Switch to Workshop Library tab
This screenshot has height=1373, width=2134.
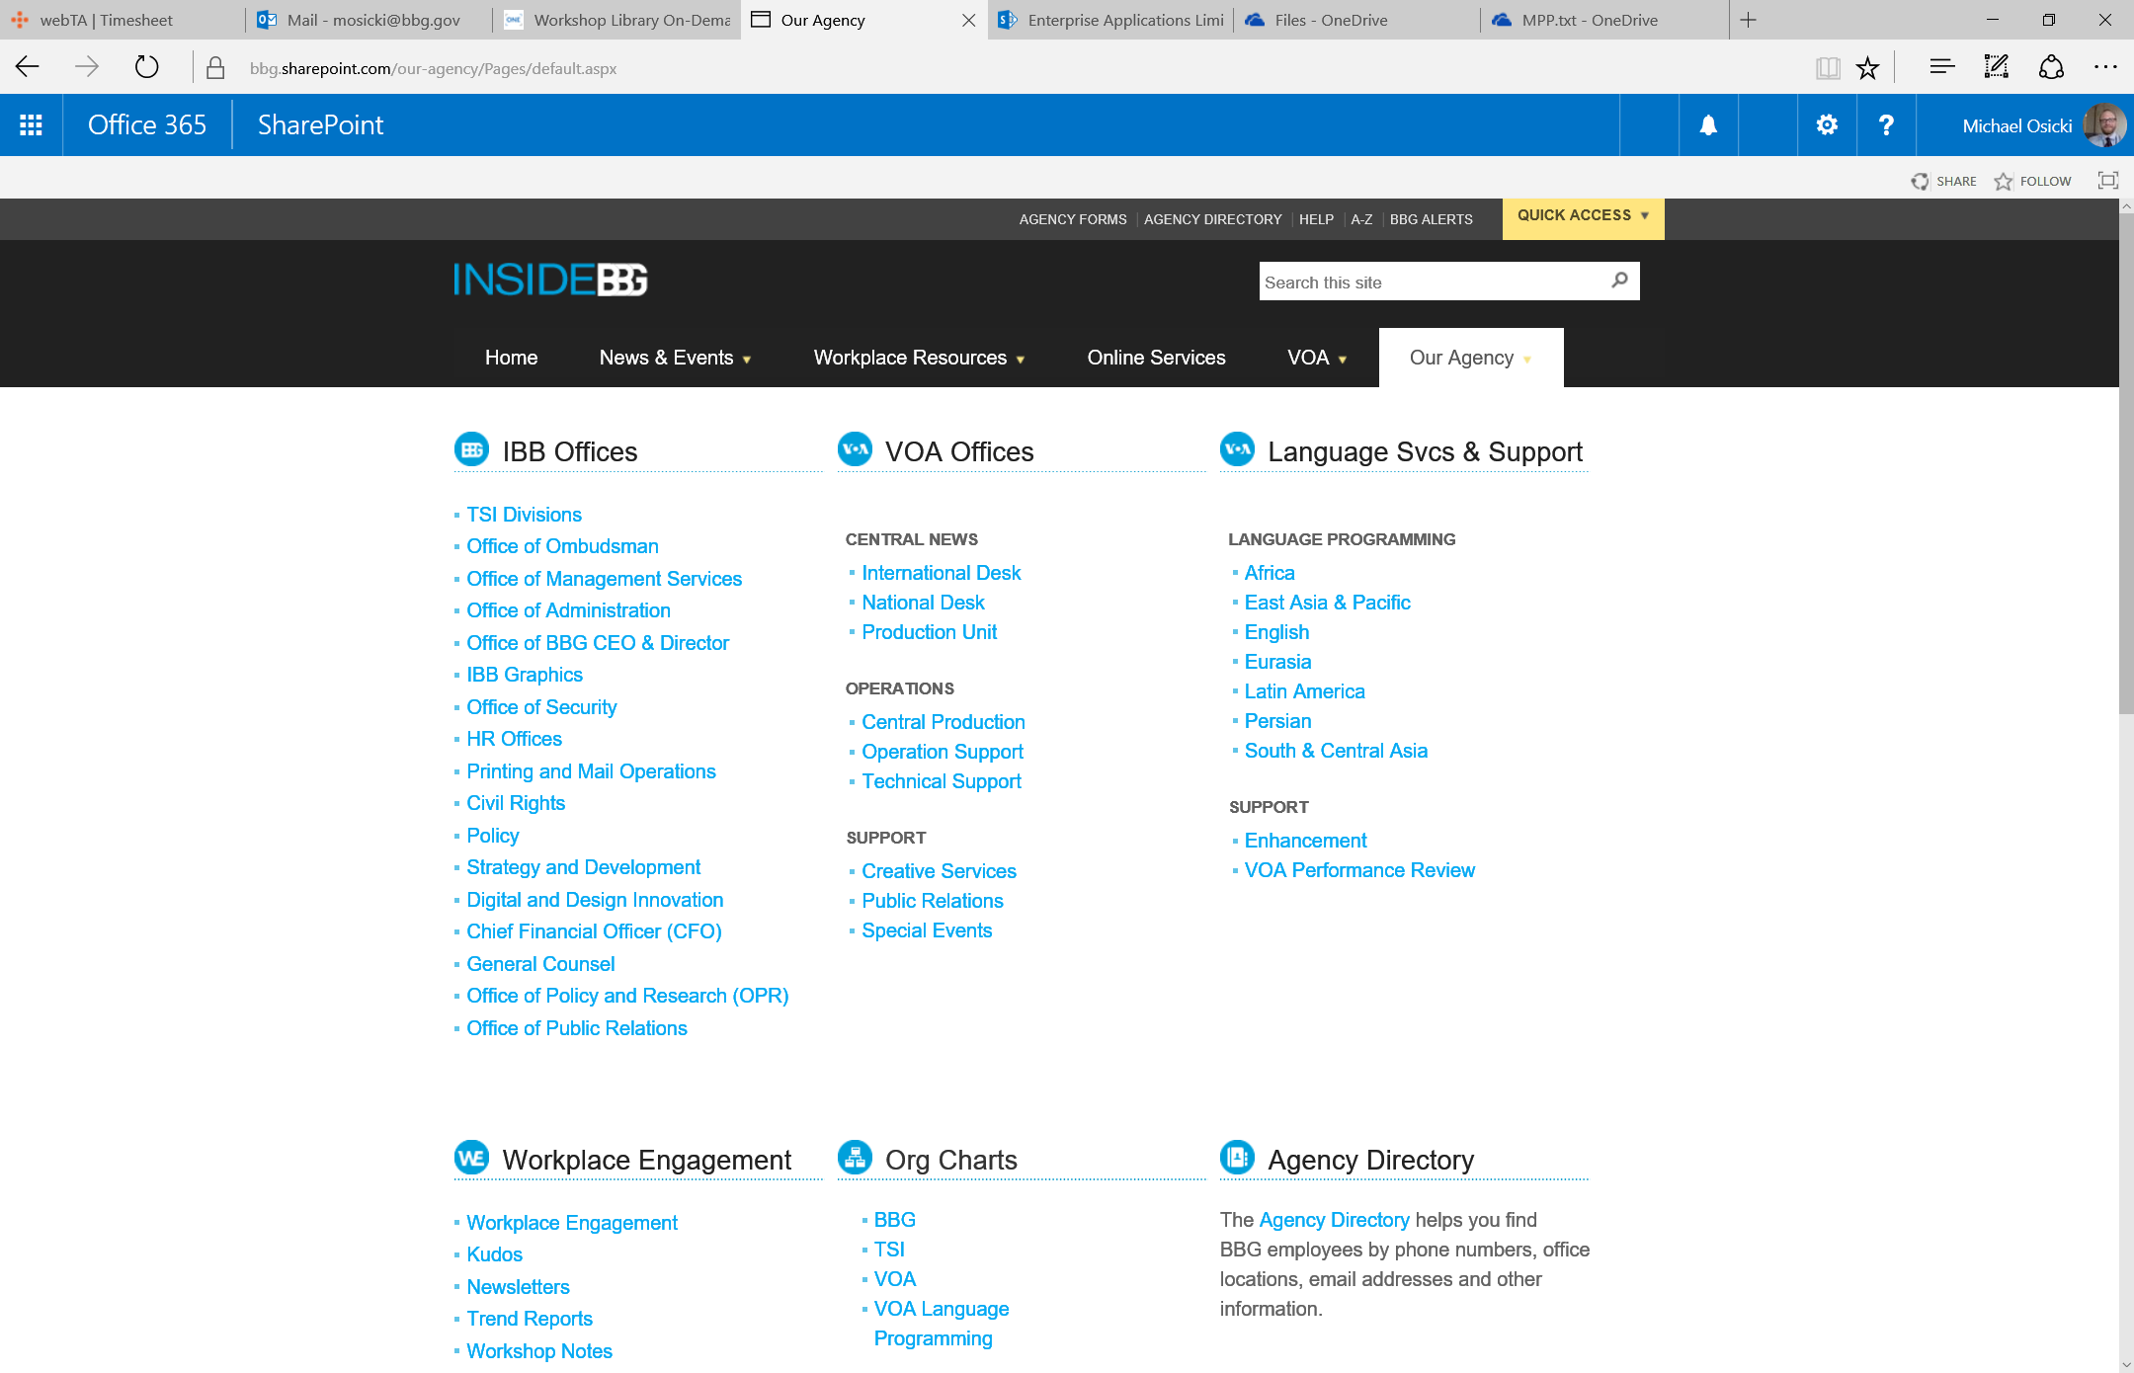click(x=616, y=20)
